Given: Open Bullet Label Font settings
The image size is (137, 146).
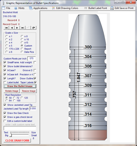Looking at the screenshot, I should (x=95, y=8).
